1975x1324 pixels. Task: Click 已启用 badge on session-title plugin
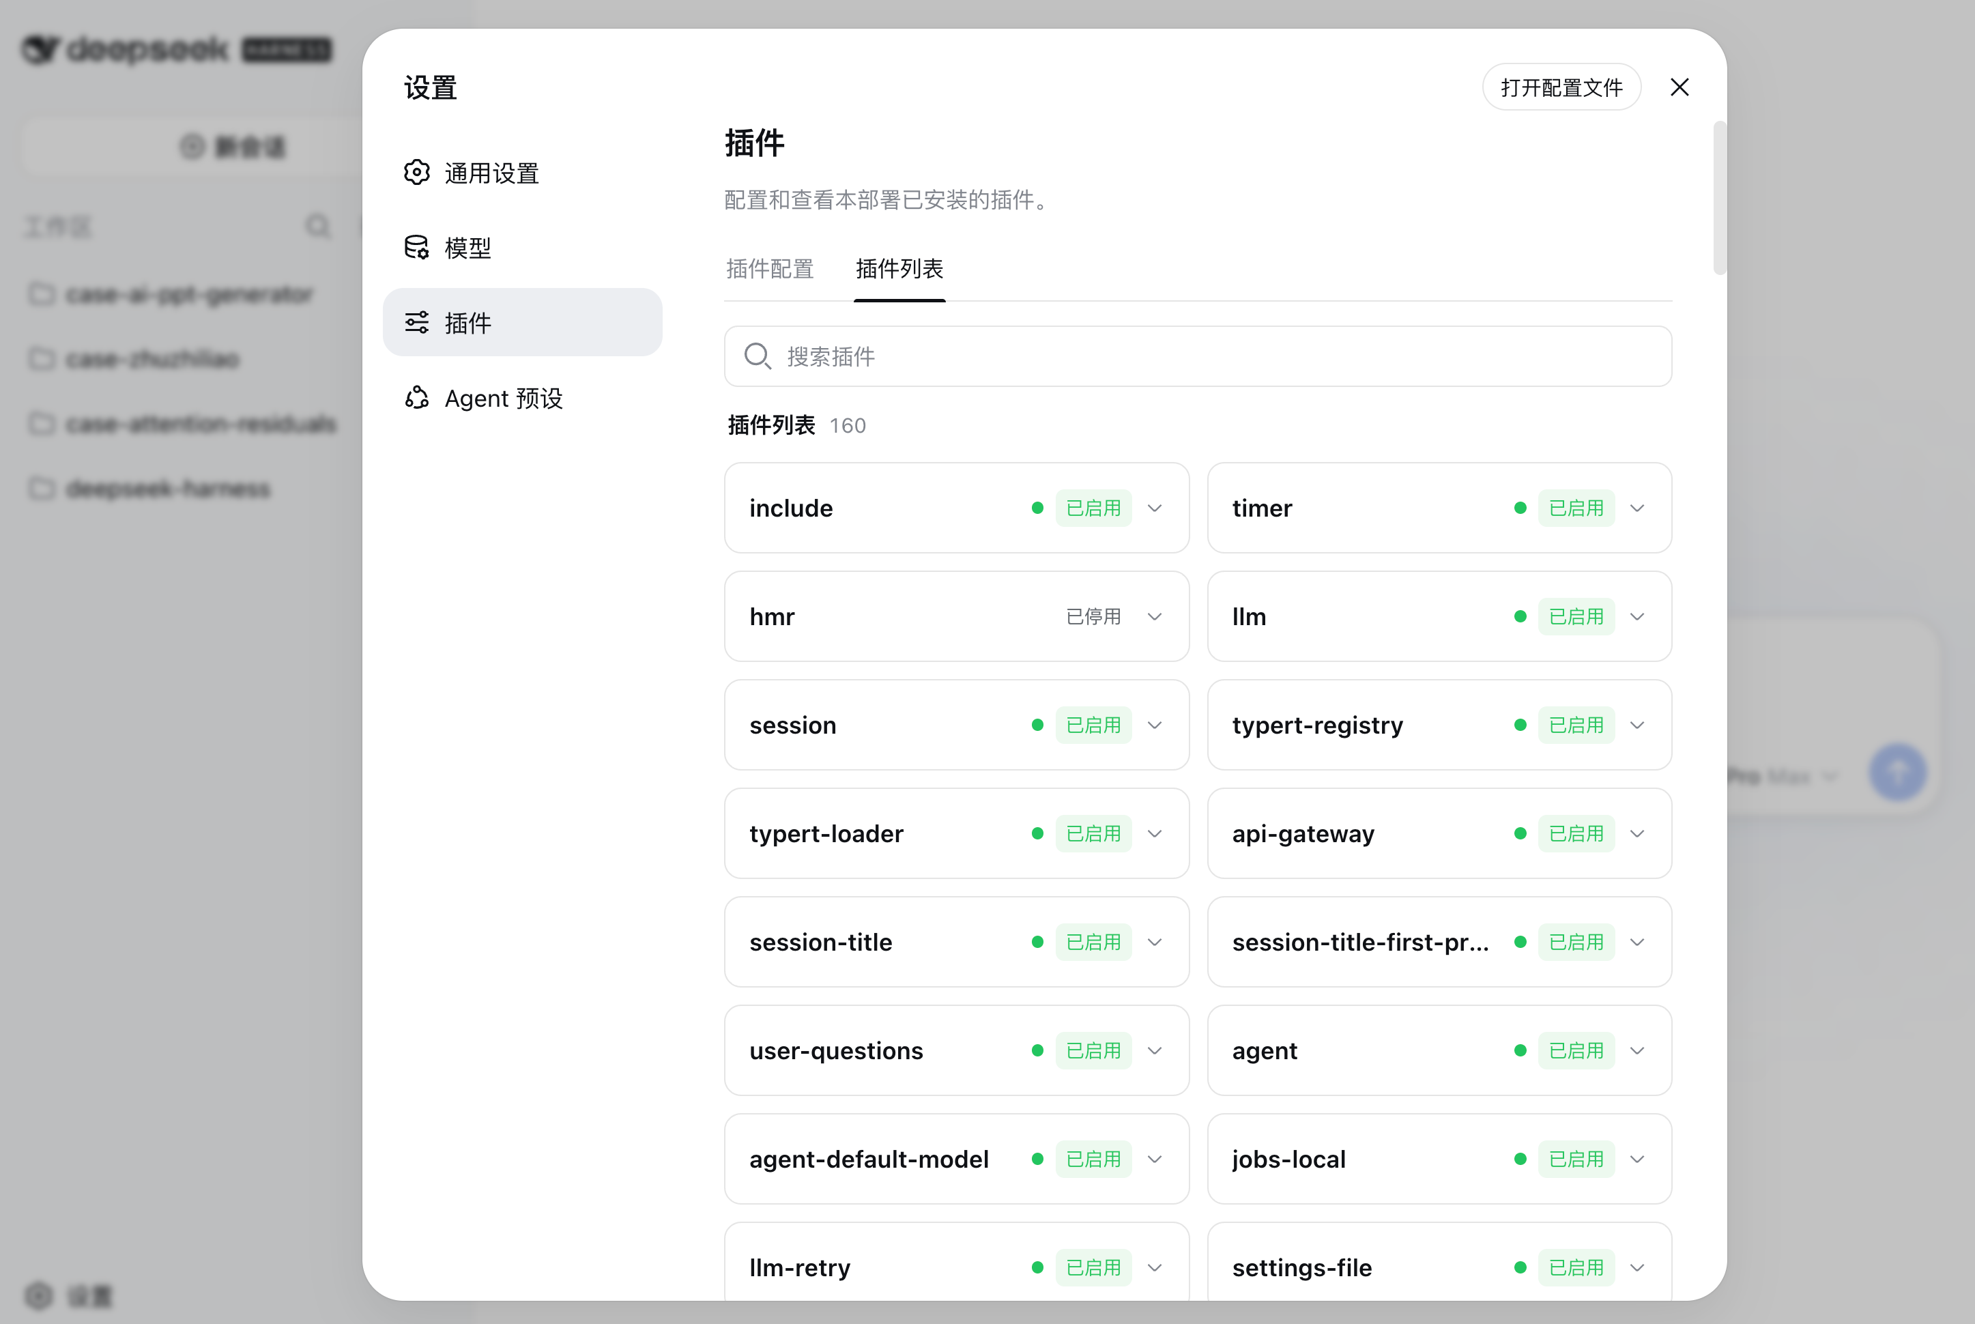click(1093, 942)
